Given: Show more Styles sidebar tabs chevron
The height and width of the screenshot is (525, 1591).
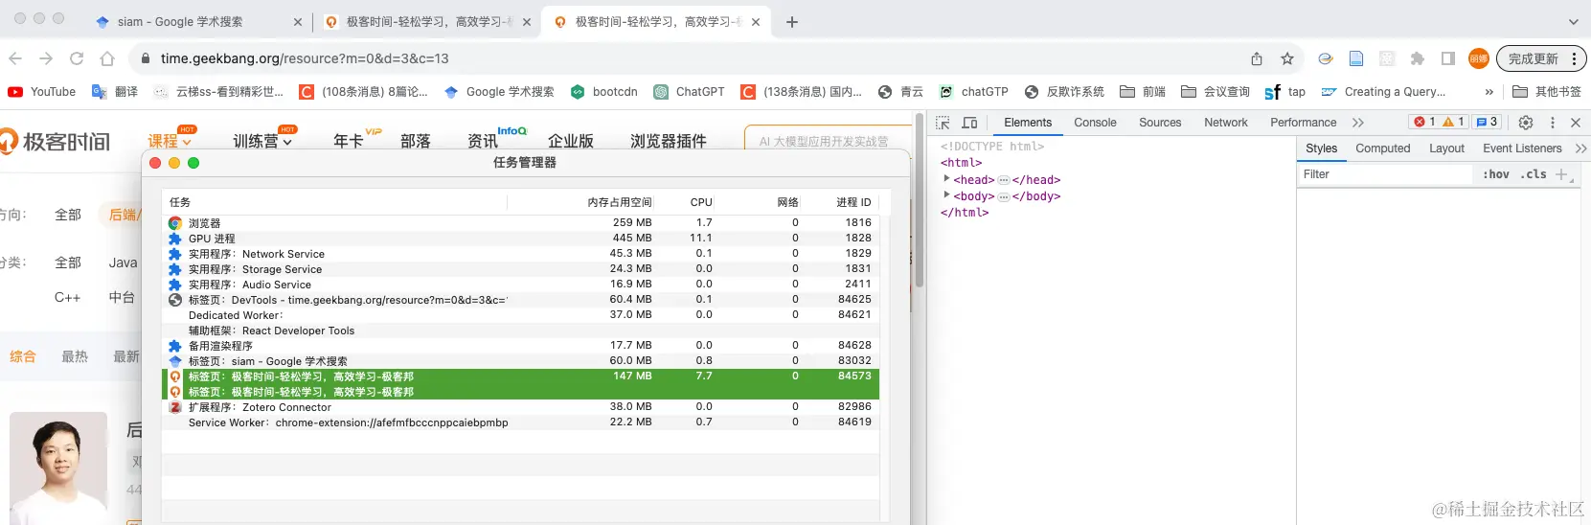Looking at the screenshot, I should click(1580, 148).
